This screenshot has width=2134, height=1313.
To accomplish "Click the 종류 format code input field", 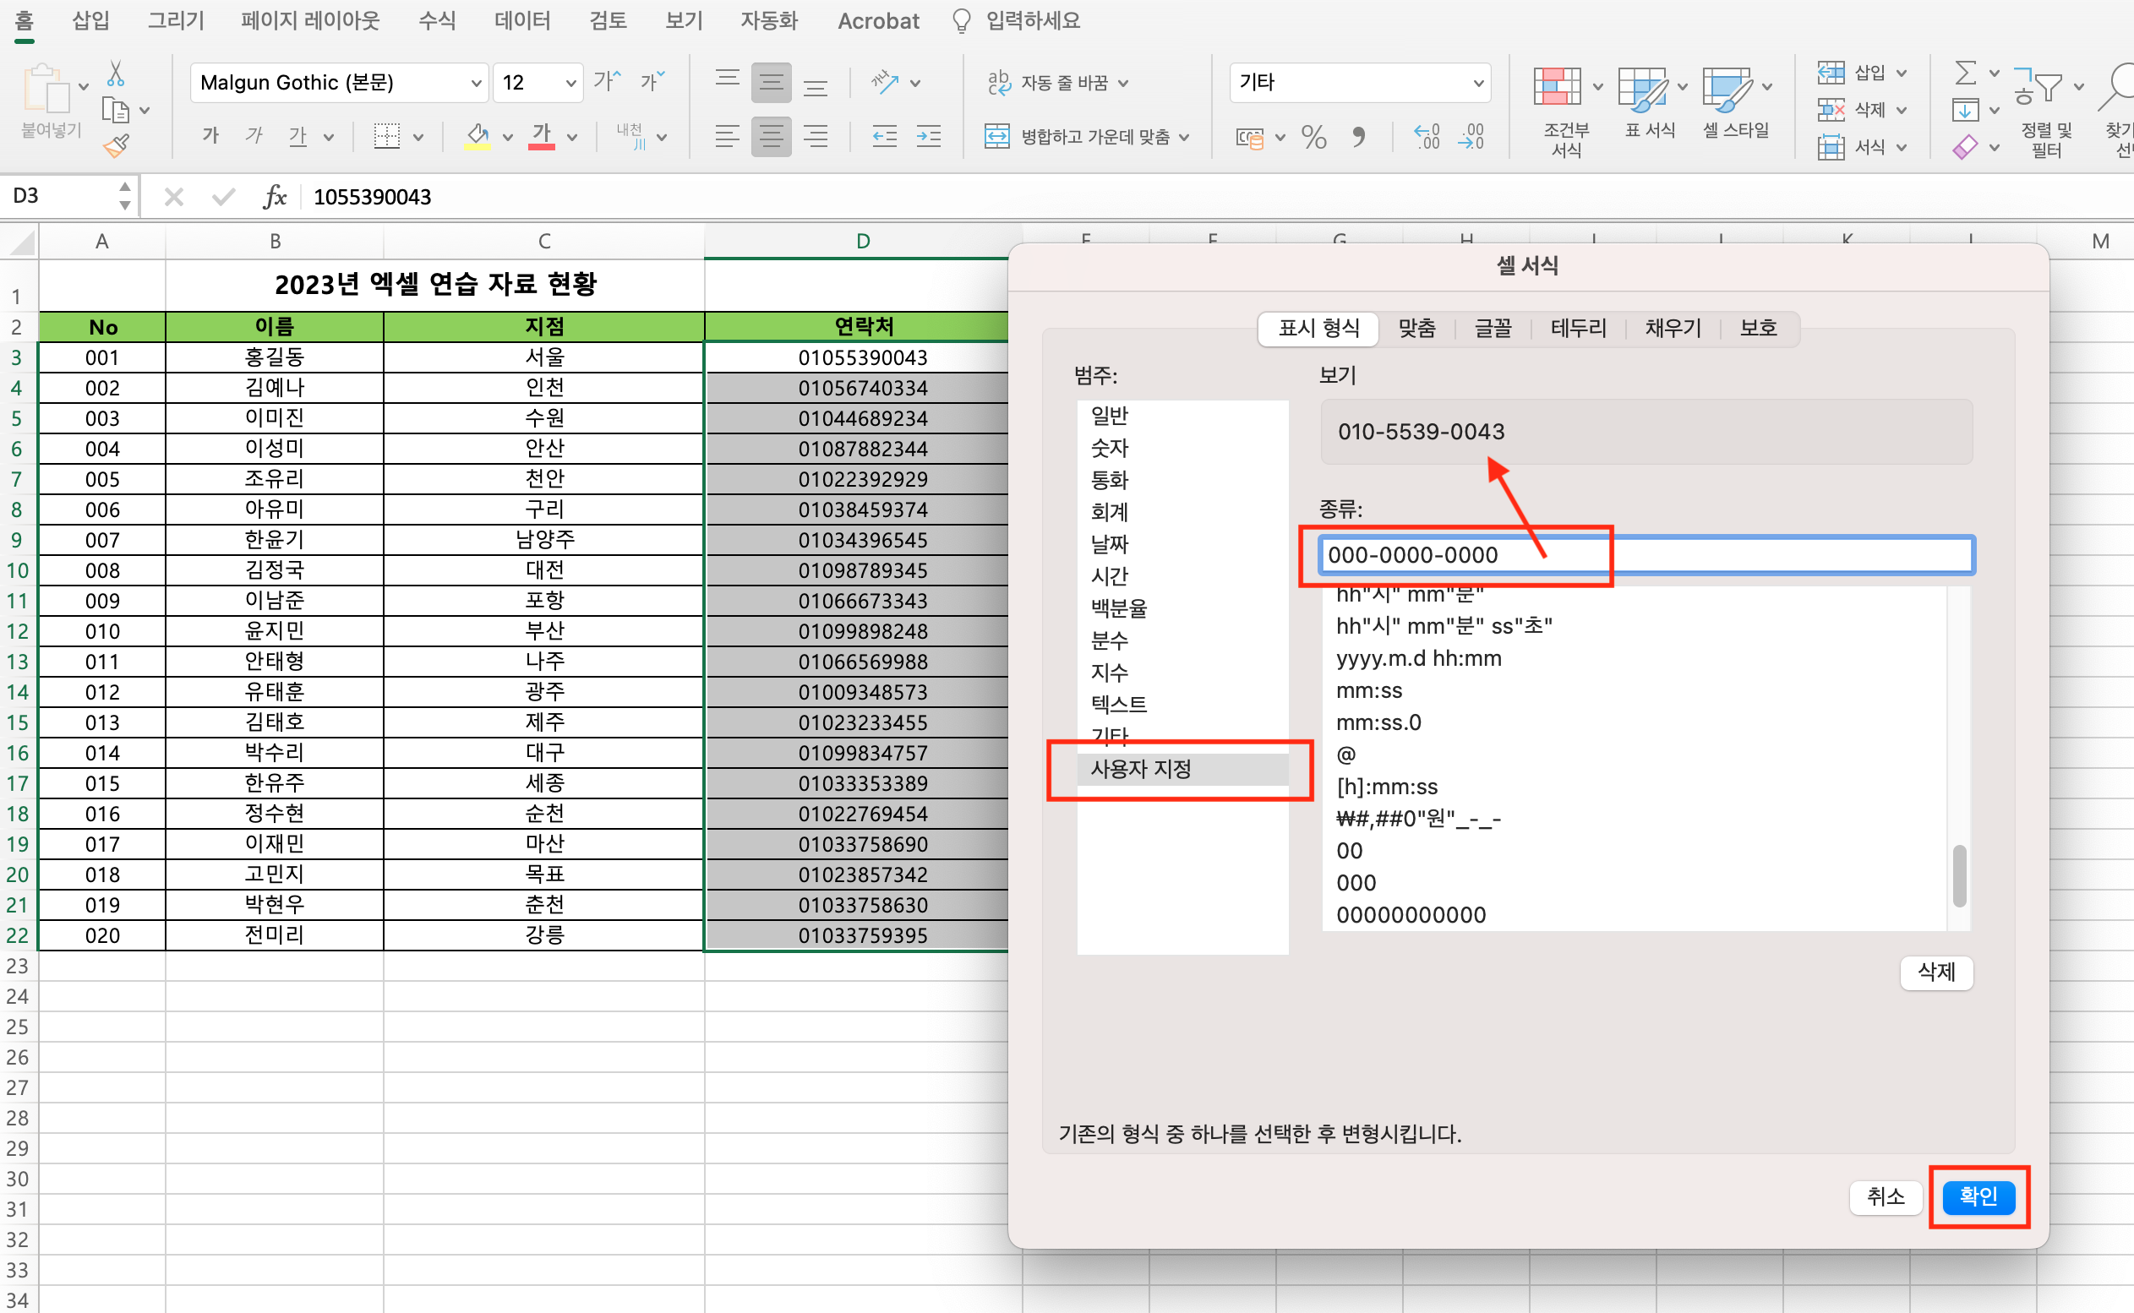I will click(1646, 555).
